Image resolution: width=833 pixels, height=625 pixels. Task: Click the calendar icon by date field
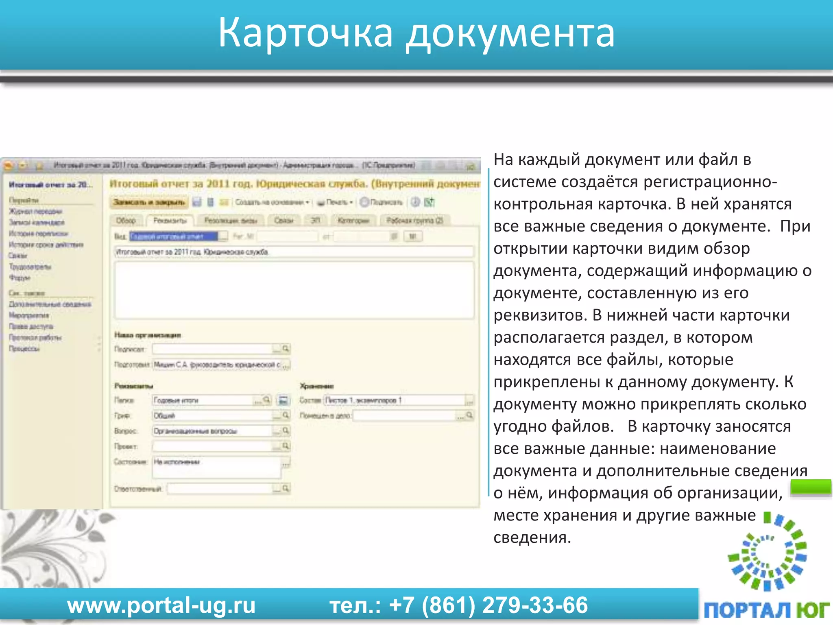coord(394,236)
